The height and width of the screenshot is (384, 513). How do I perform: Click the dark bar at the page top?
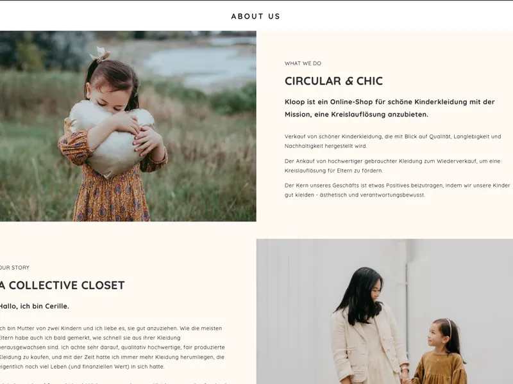point(256,1)
